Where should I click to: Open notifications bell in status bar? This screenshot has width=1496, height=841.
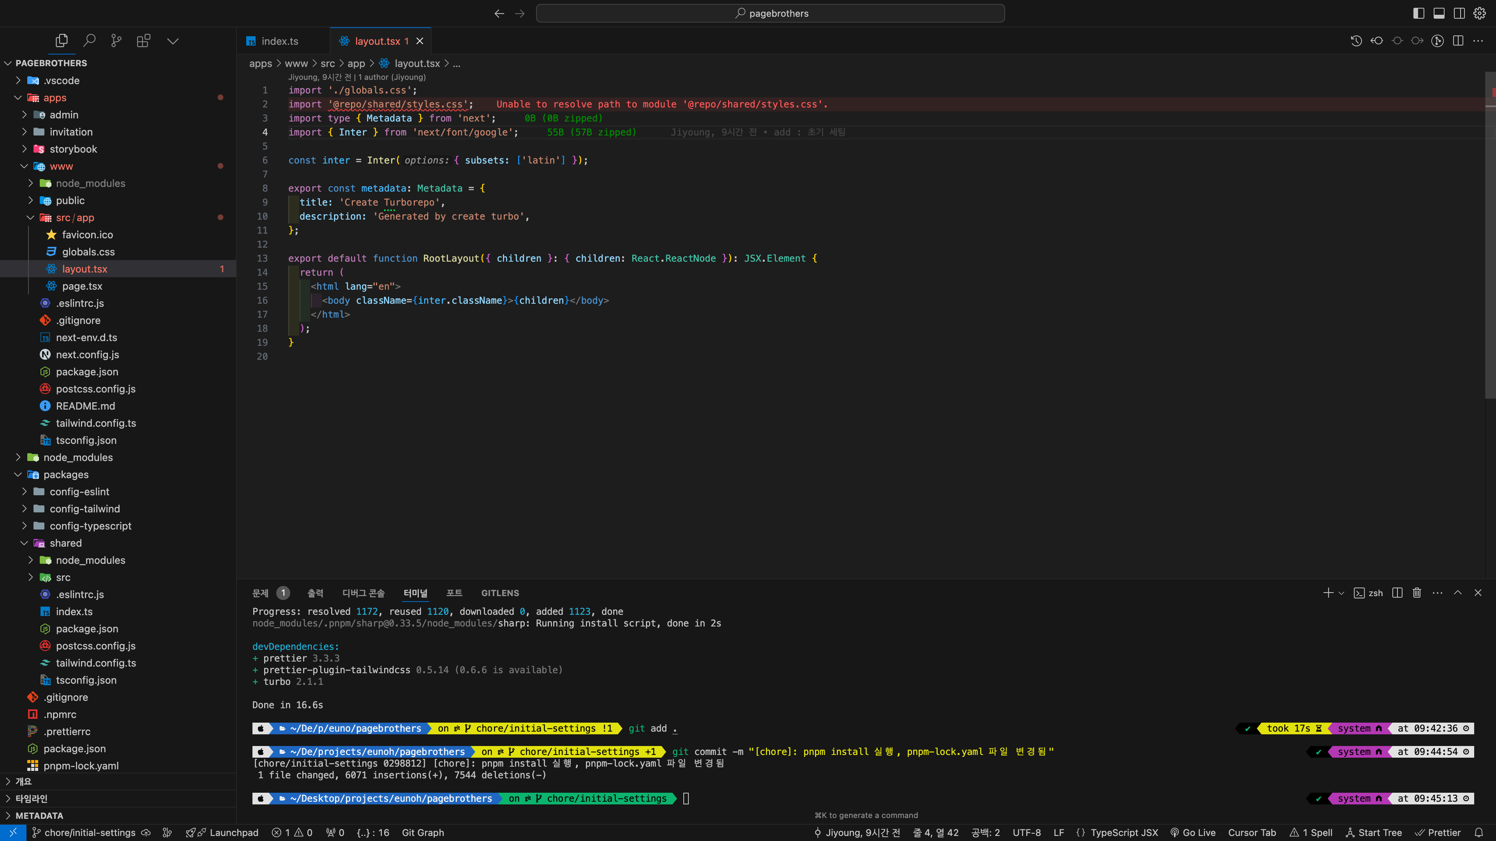pos(1478,832)
